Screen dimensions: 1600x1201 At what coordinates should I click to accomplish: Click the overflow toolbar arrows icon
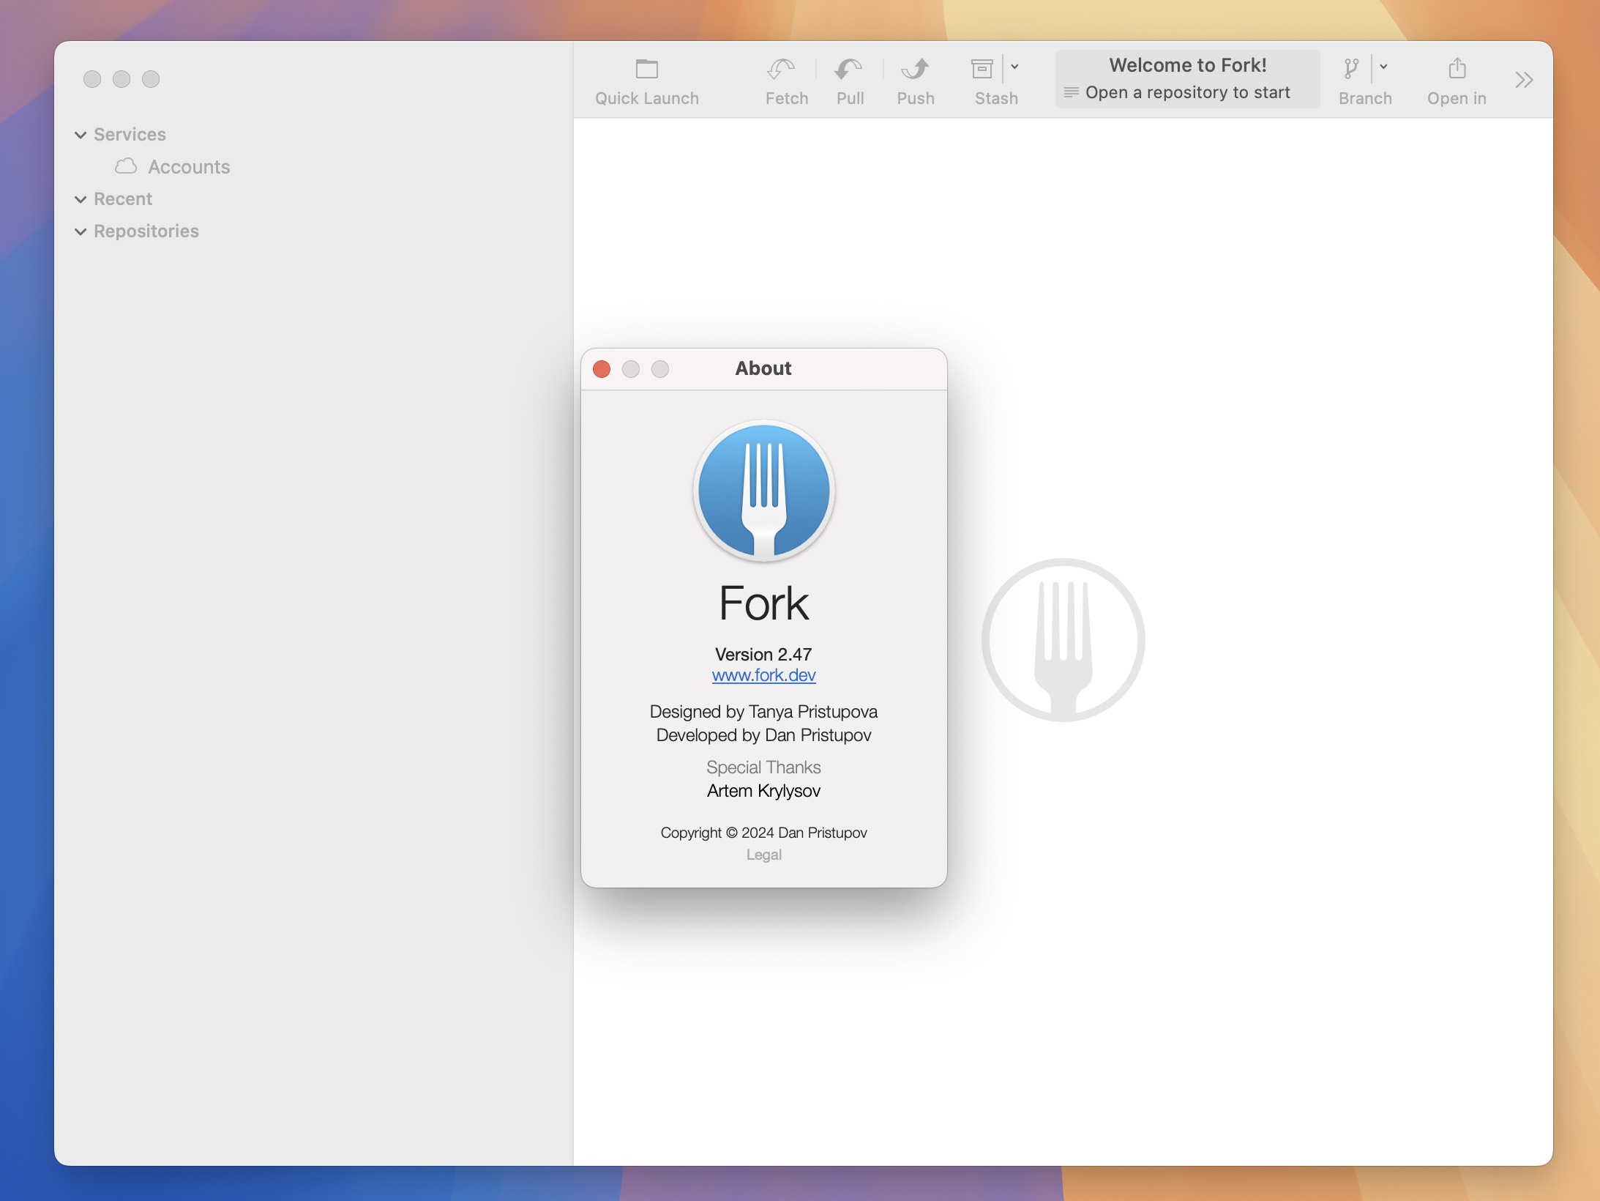tap(1525, 80)
